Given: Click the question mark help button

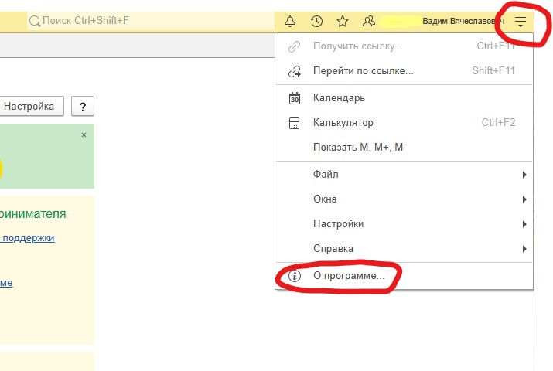Looking at the screenshot, I should (83, 107).
